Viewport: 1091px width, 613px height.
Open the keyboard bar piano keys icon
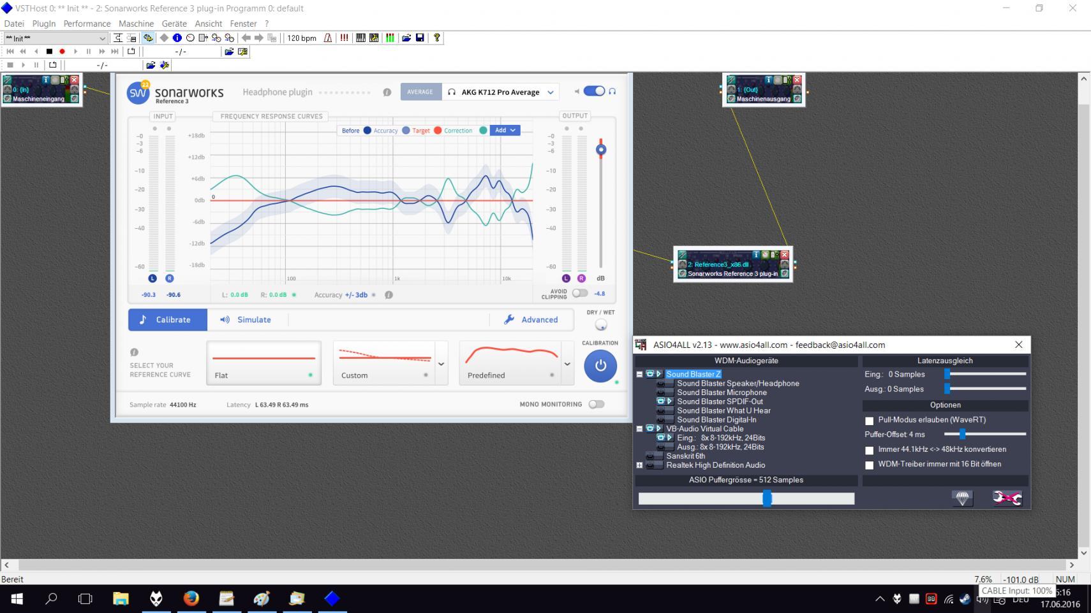pyautogui.click(x=360, y=38)
